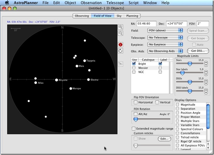
Task: Click the greyed telescope slew icon
Action: [121, 64]
